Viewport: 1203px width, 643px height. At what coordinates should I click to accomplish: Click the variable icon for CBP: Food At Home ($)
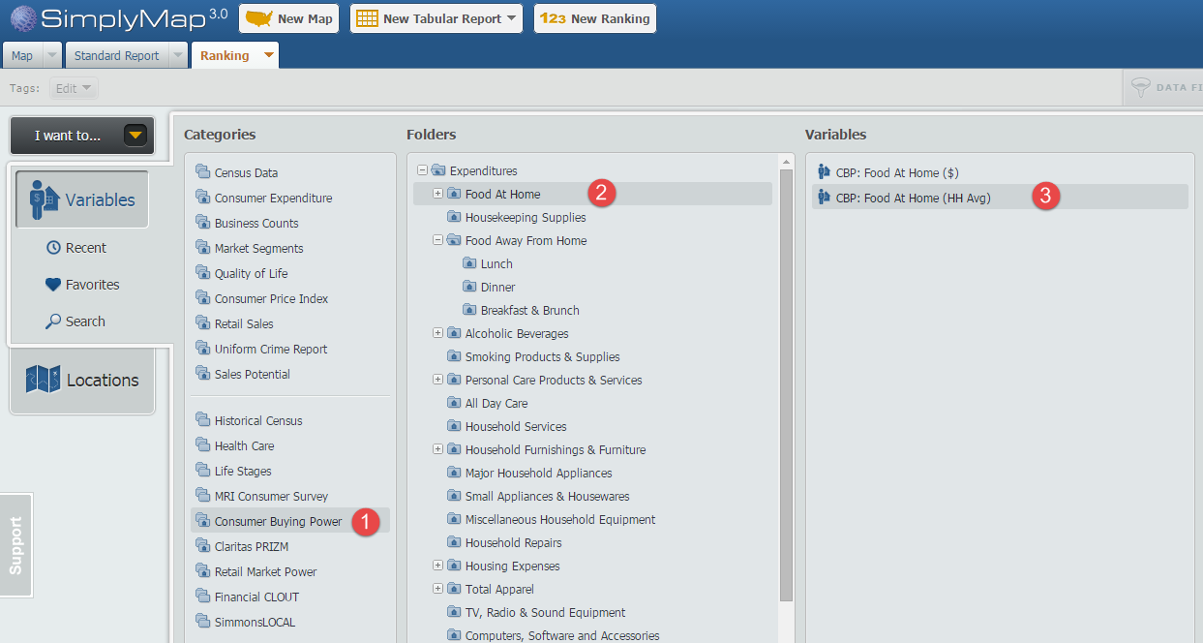click(x=825, y=172)
